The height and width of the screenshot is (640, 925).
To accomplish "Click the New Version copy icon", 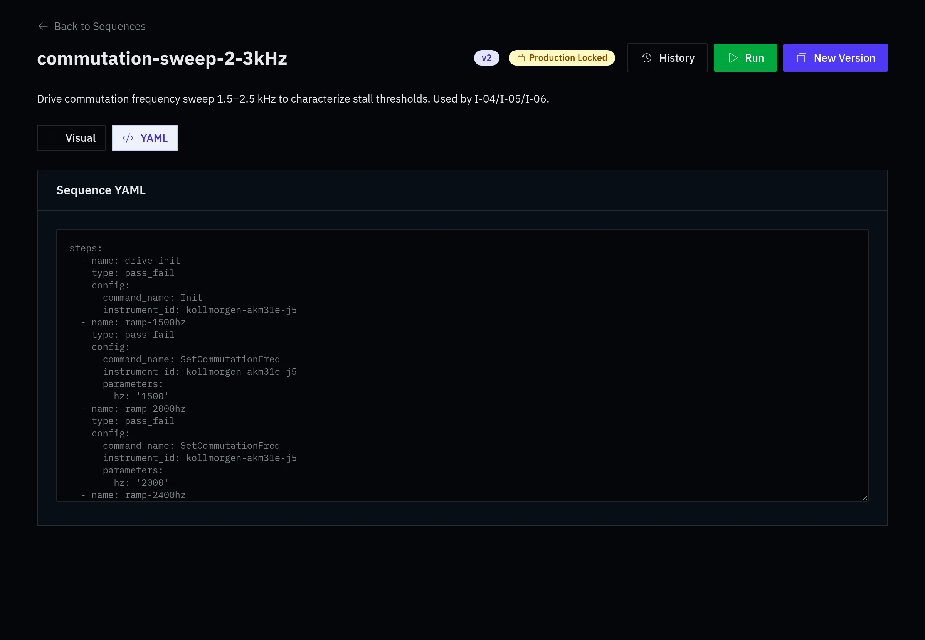I will [x=801, y=58].
